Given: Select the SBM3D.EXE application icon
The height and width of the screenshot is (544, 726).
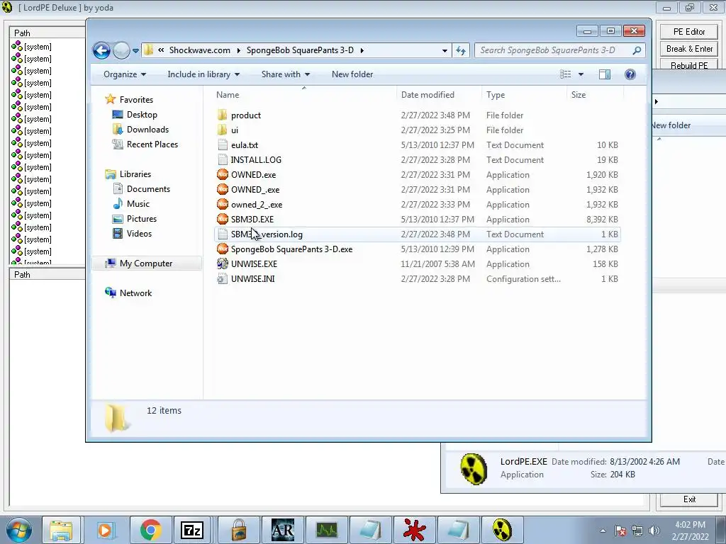Looking at the screenshot, I should [x=223, y=220].
